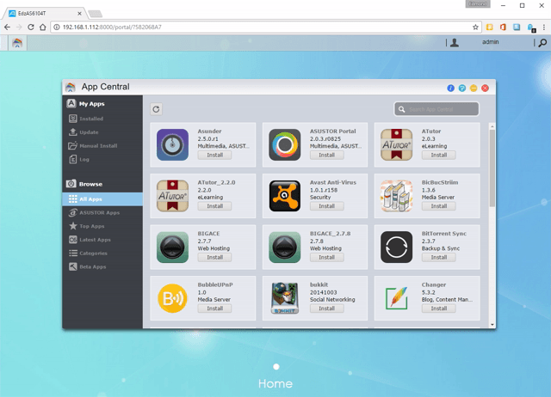Open the BIGACE 2.7.7 app icon
Viewport: 551px width, 397px height.
point(172,247)
